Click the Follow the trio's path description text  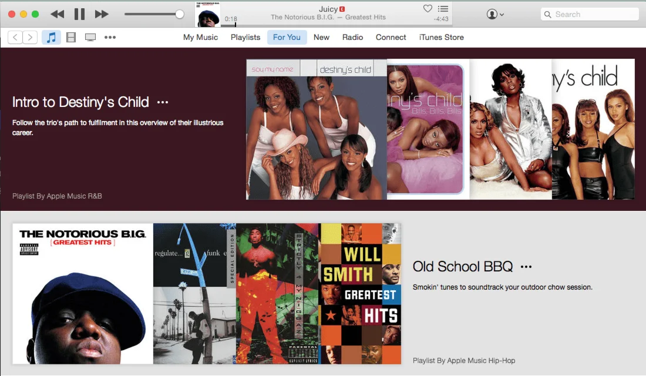click(118, 127)
